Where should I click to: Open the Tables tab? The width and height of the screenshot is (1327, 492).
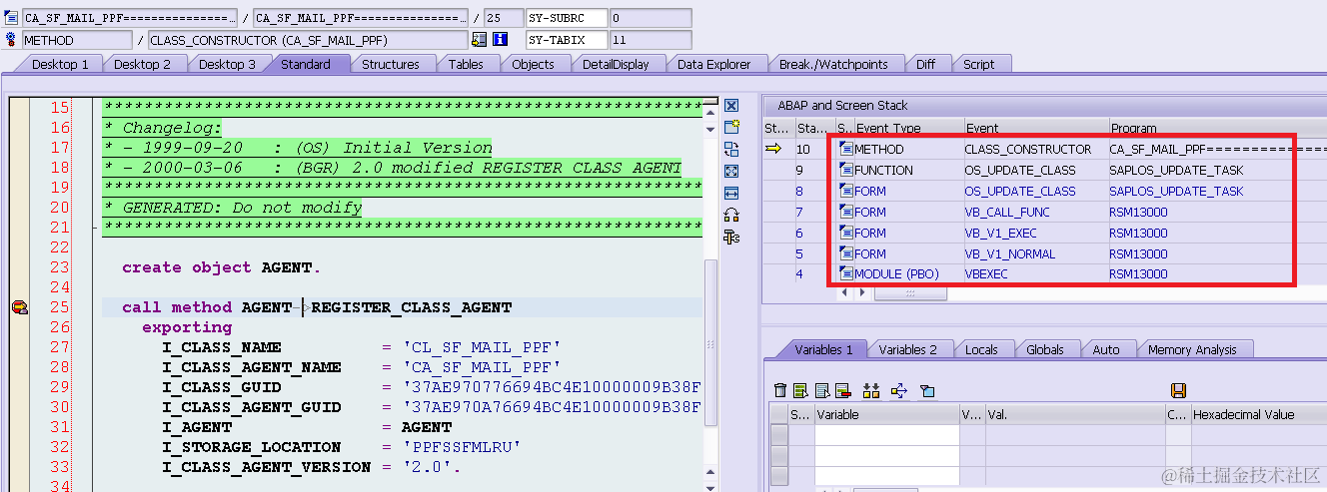point(466,64)
